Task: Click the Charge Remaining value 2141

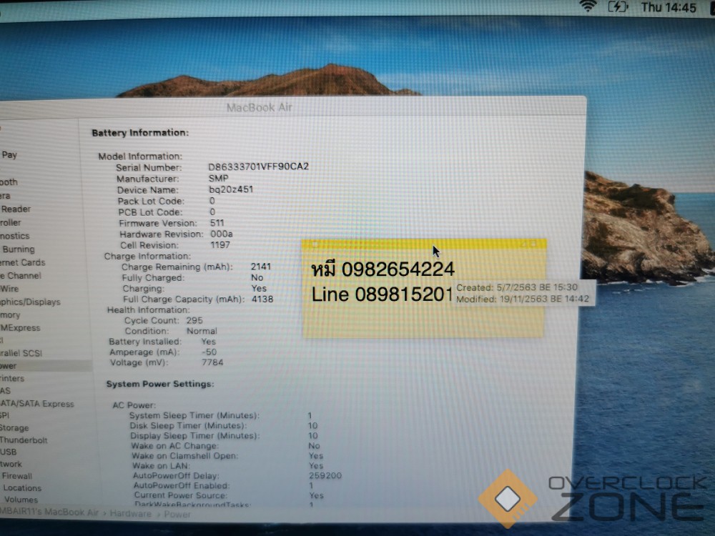Action: pyautogui.click(x=261, y=266)
